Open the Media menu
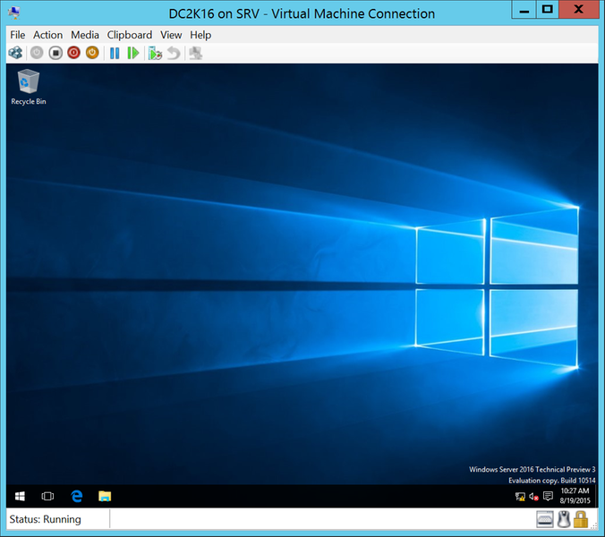The height and width of the screenshot is (537, 605). click(x=85, y=35)
